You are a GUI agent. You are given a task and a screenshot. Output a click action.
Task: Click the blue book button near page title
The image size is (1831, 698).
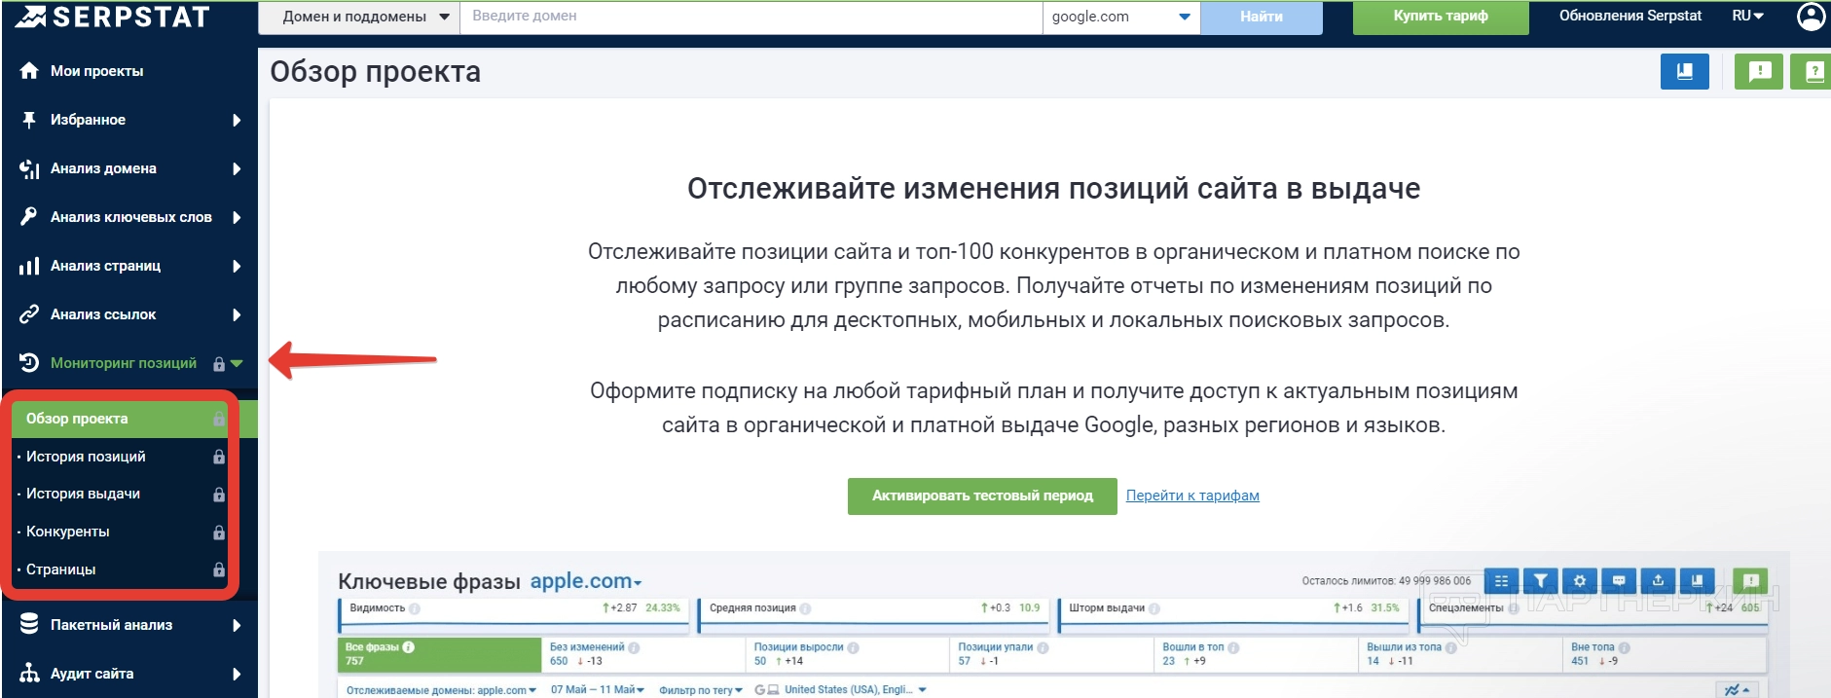[1685, 71]
